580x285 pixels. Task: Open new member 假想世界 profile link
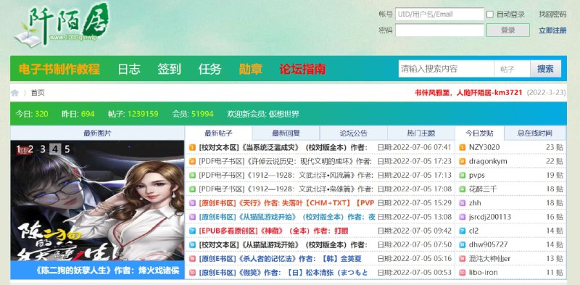[284, 114]
